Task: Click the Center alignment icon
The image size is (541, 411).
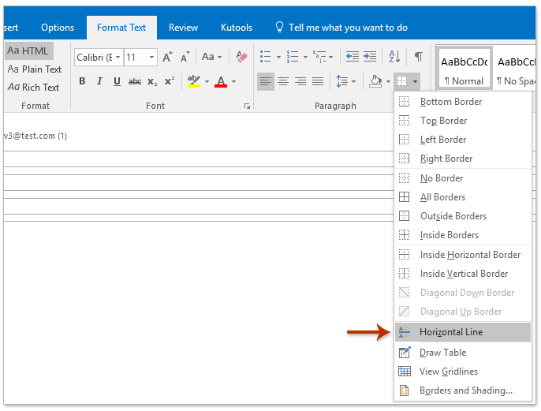Action: point(283,81)
